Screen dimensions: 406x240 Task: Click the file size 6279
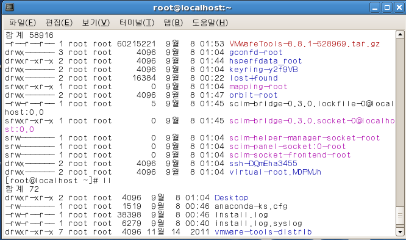point(132,224)
